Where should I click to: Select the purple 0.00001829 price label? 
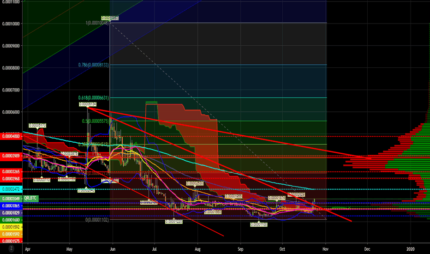[x=11, y=213]
